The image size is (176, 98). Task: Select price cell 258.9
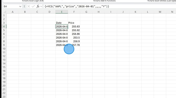pos(74,41)
